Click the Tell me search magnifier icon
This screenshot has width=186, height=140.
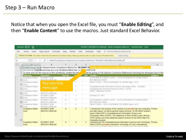(105, 51)
